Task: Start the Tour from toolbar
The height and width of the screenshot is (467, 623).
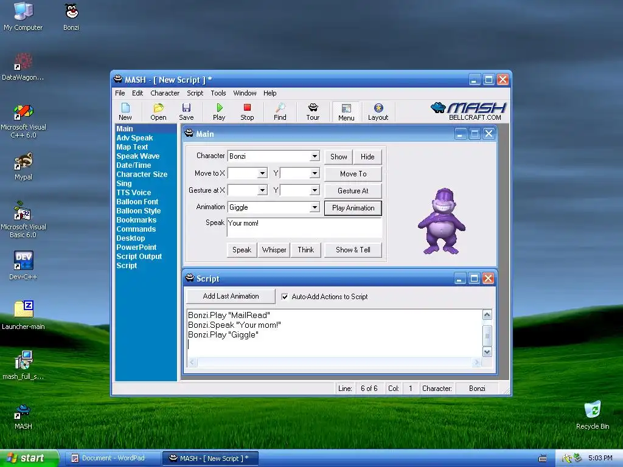Action: pos(313,112)
